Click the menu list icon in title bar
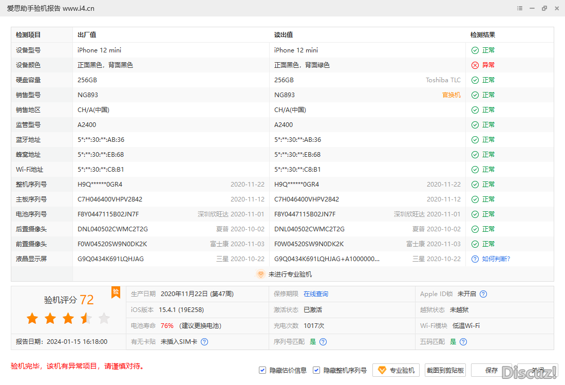This screenshot has width=565, height=385. pos(520,8)
